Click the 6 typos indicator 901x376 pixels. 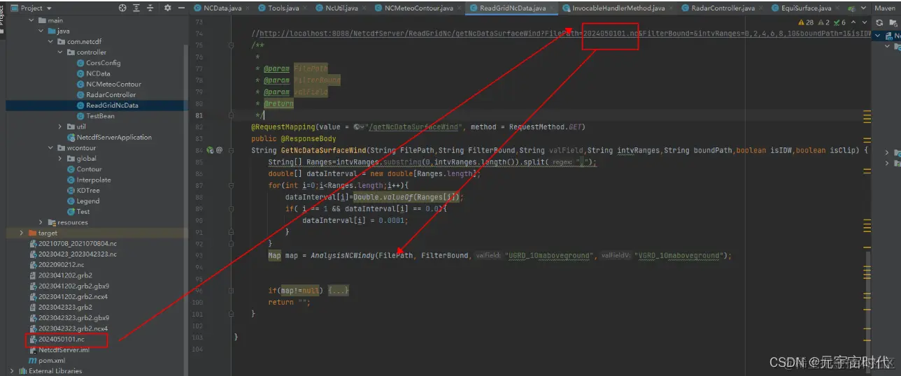(839, 22)
